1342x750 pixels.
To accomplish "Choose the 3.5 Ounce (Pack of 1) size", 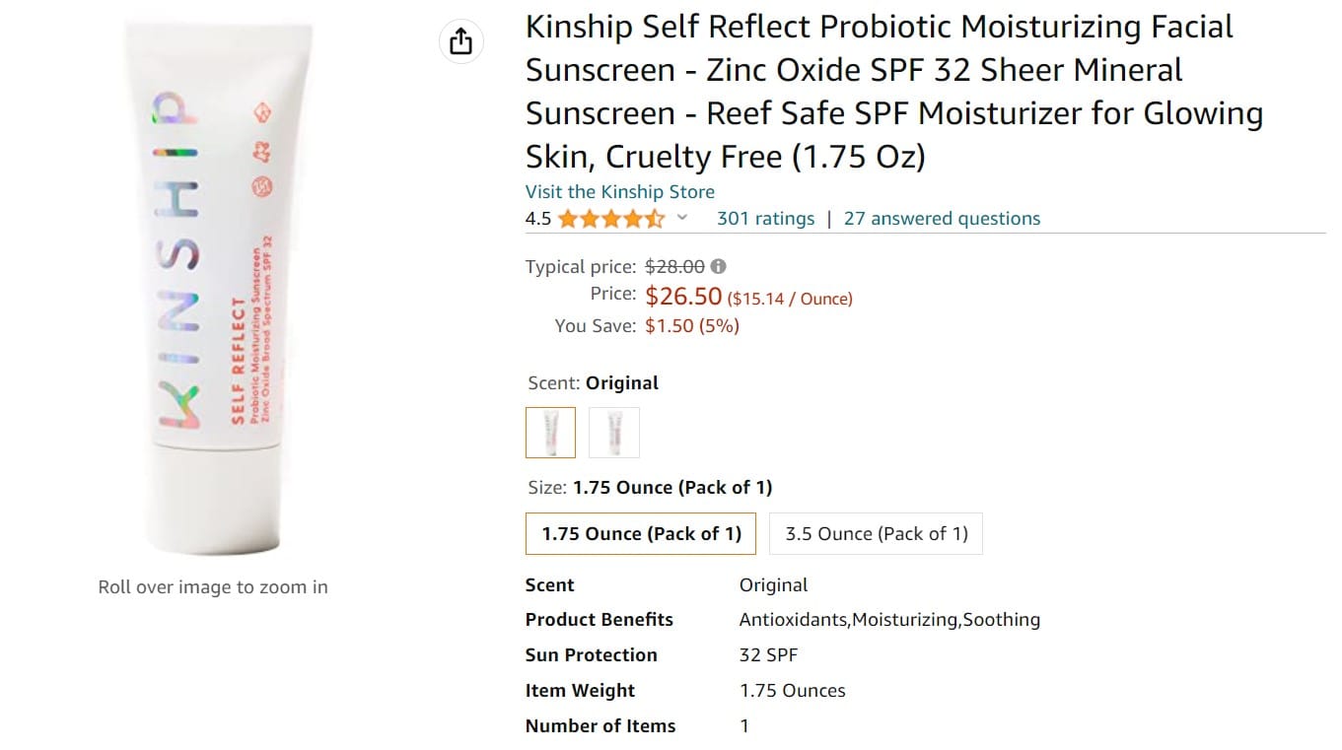I will click(x=876, y=534).
